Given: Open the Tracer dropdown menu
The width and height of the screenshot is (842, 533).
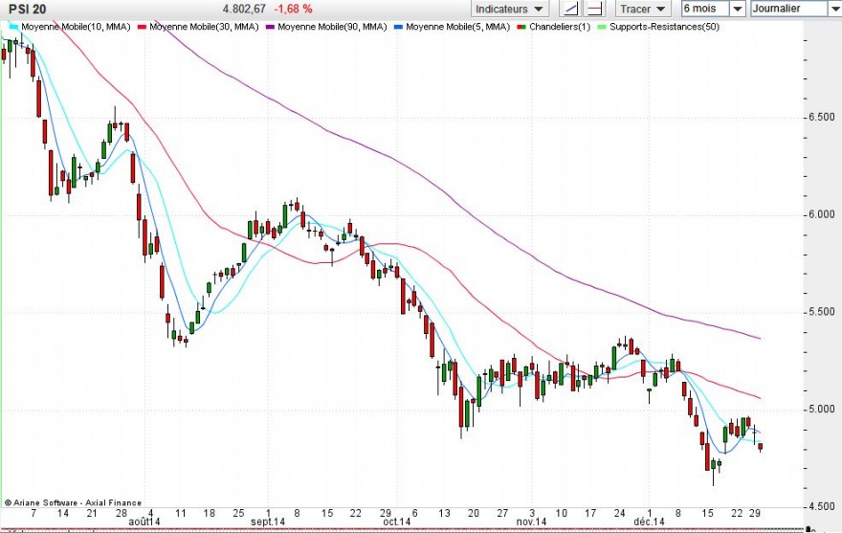Looking at the screenshot, I should (x=643, y=9).
